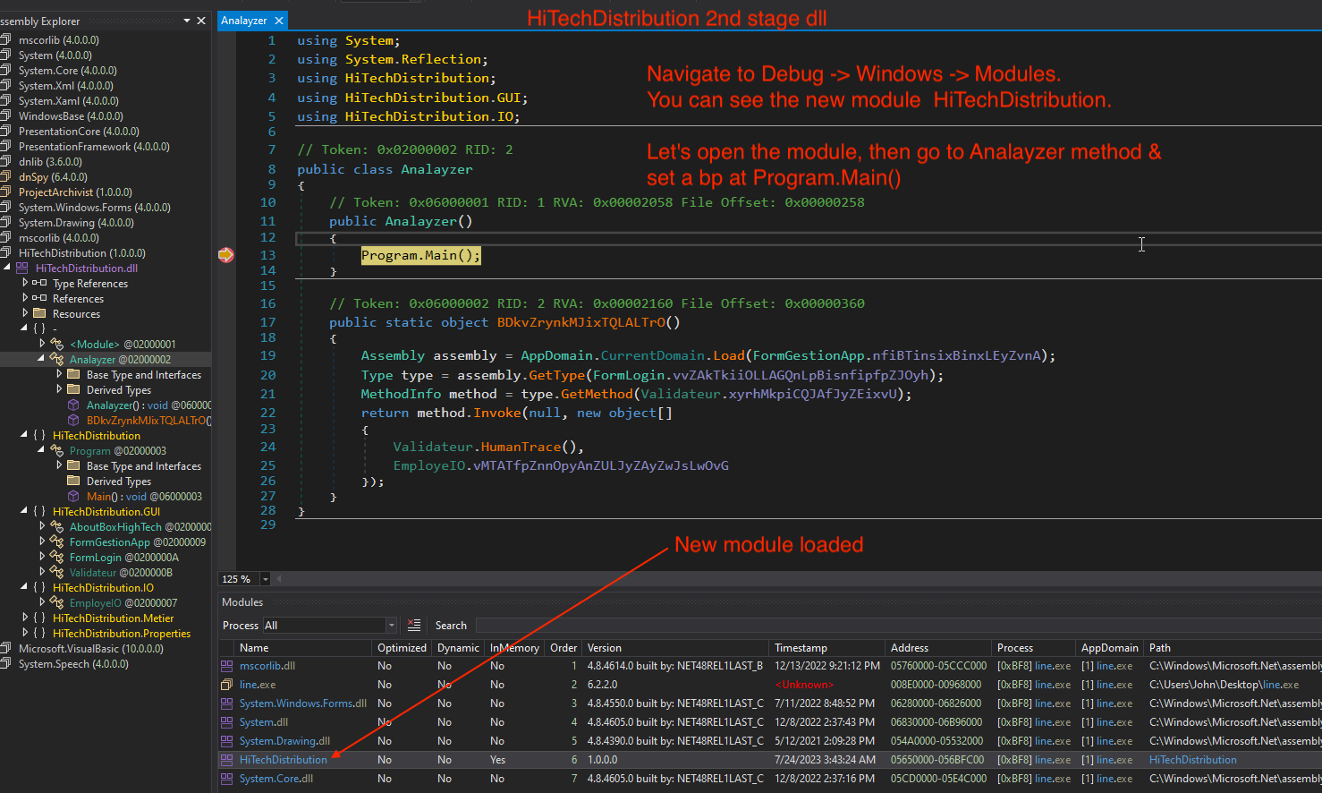Expand the HiTechDistribution.Properties namespace
This screenshot has height=793, width=1322.
(25, 634)
